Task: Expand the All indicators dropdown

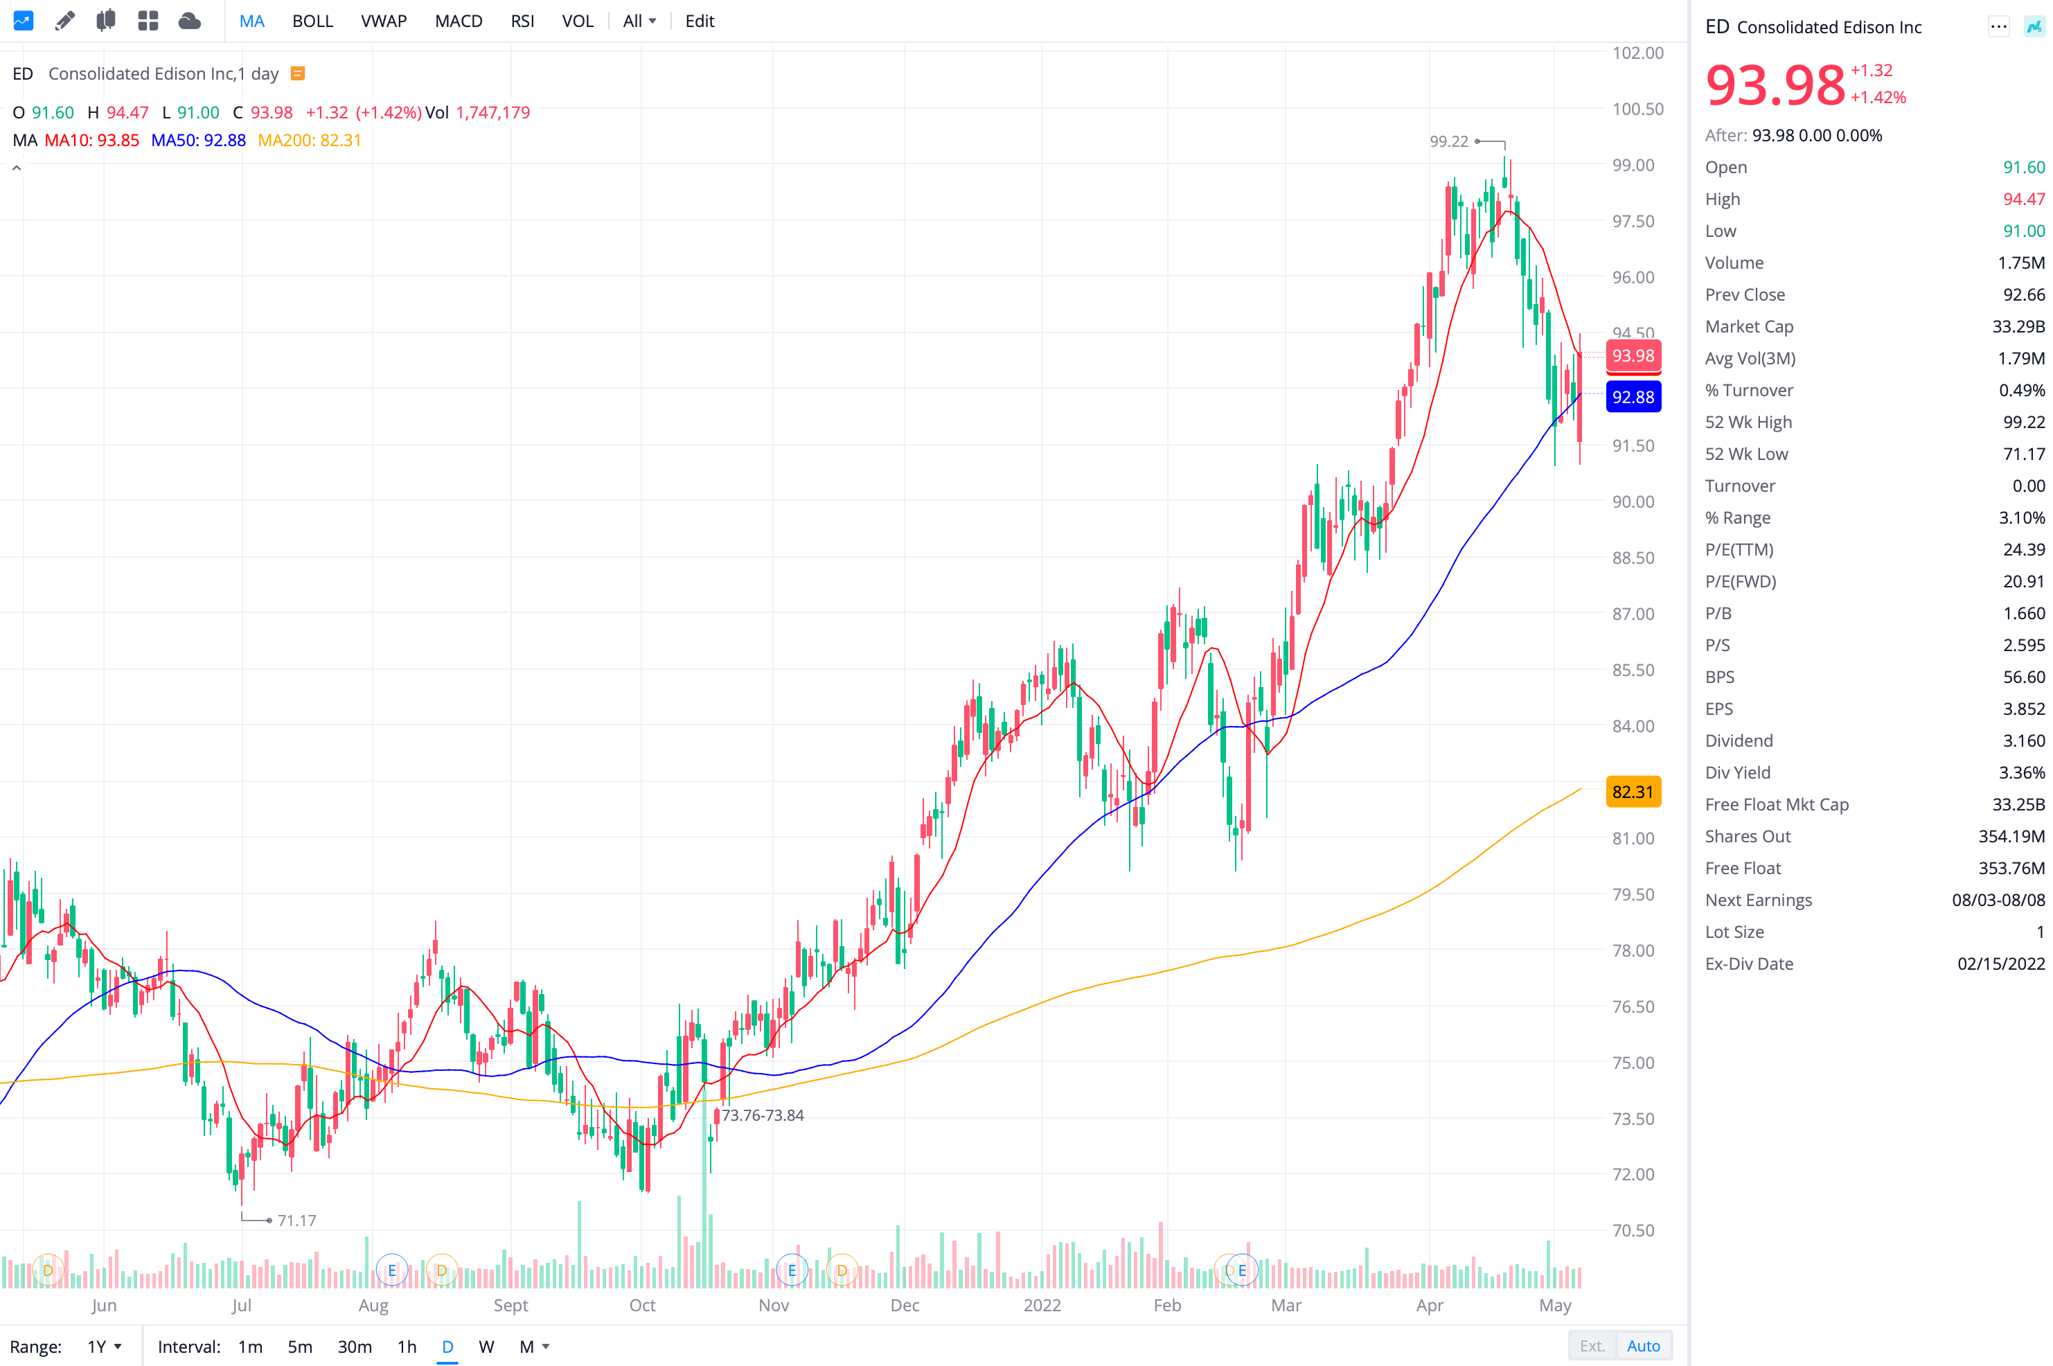Action: (639, 21)
